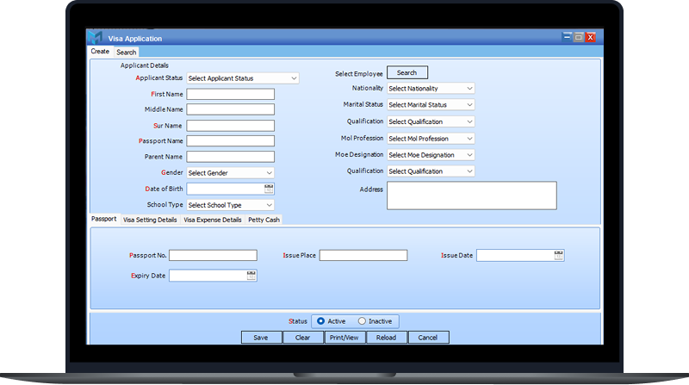Open the Visa Expense Details tab
Viewport: 689px width, 385px height.
pos(213,220)
